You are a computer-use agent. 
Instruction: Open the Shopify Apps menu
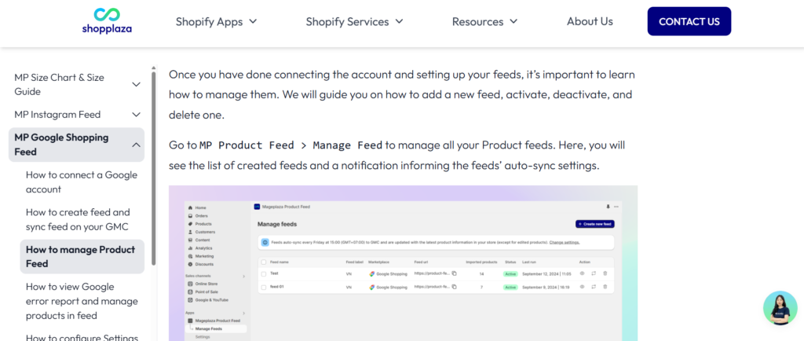tap(216, 21)
